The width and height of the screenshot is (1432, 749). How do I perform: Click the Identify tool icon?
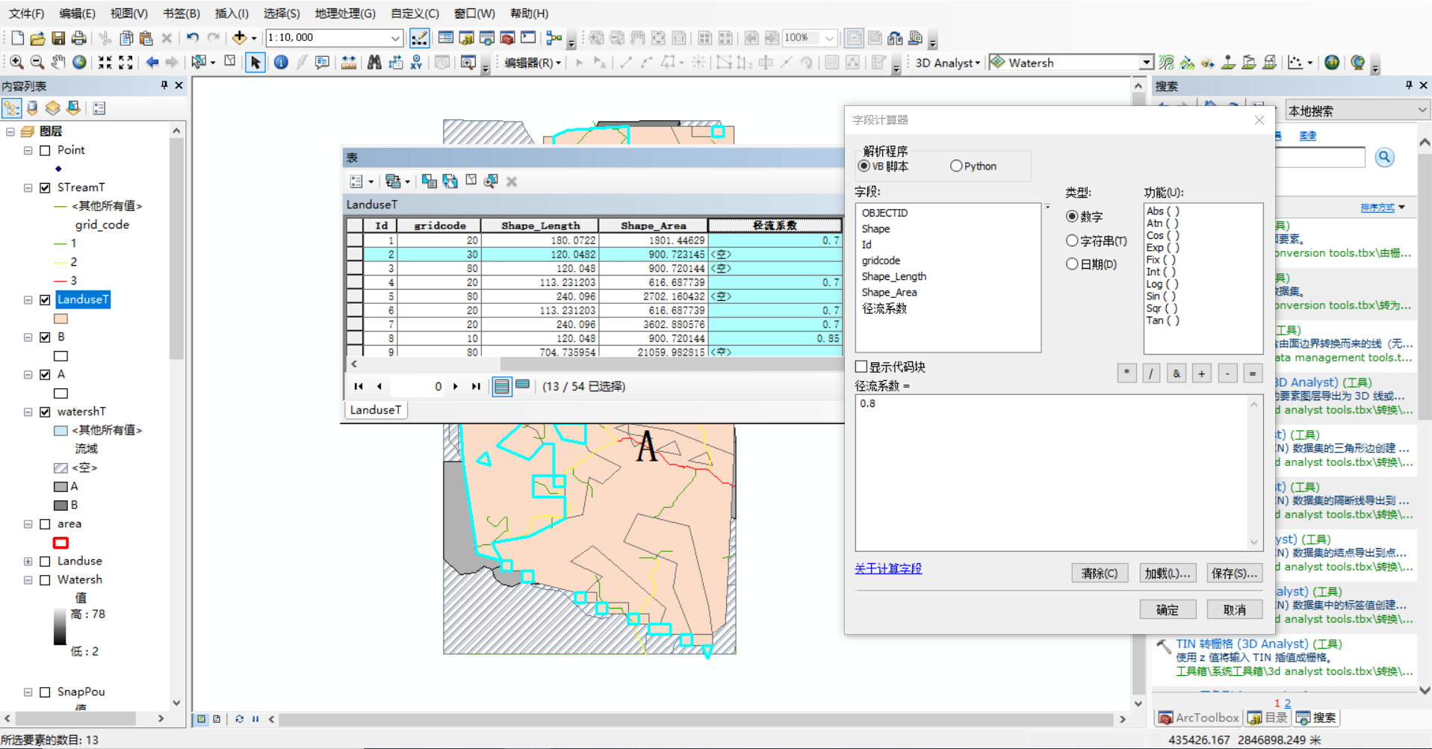(x=281, y=63)
